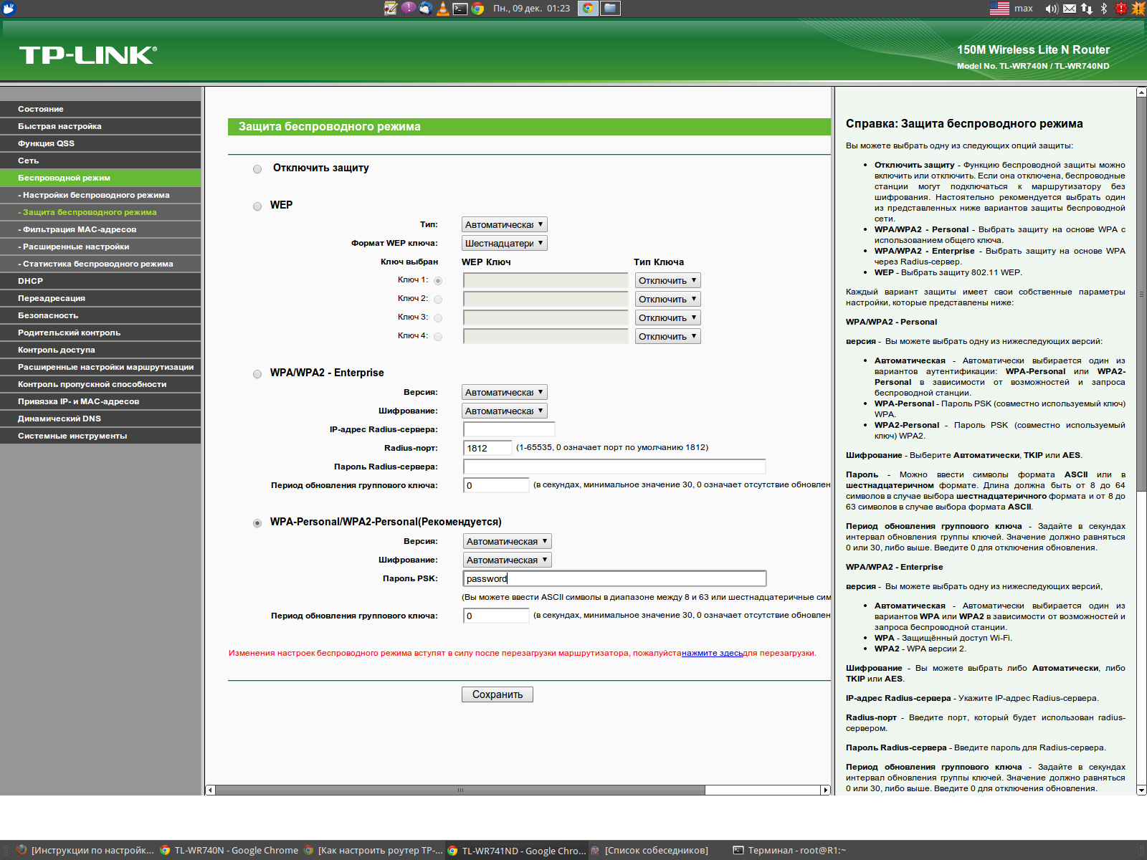Click the US flag keyboard layout indicator
This screenshot has height=860, width=1147.
point(999,9)
